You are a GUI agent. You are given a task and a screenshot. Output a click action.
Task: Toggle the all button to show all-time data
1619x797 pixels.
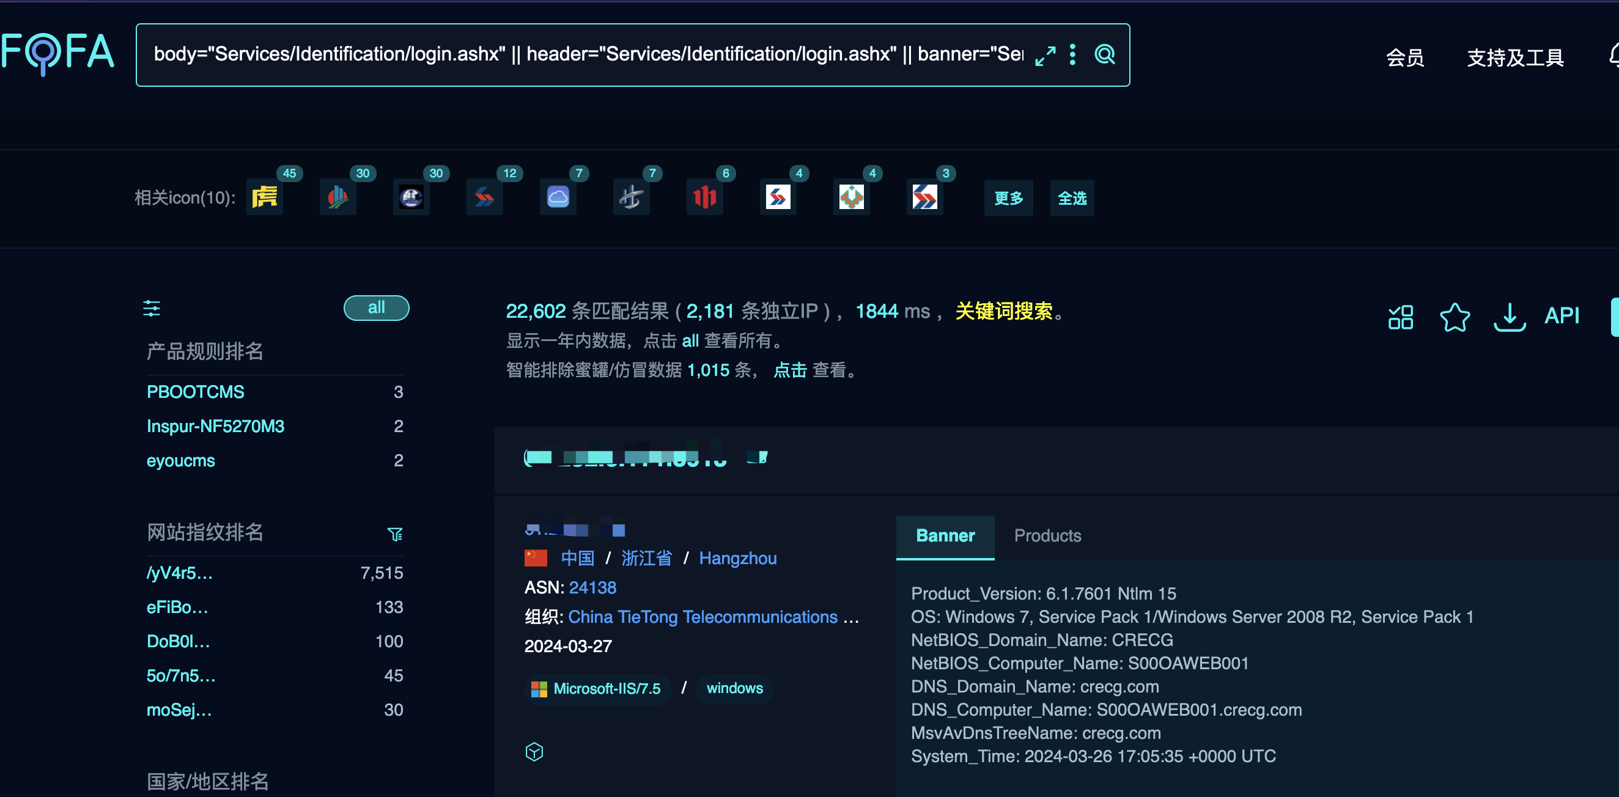click(x=376, y=308)
